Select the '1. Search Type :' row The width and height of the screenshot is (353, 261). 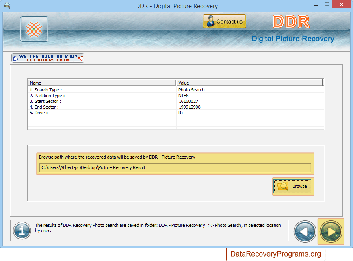click(175, 90)
